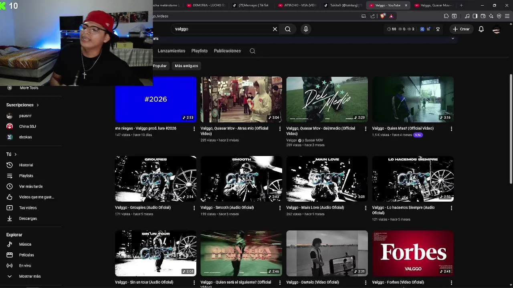Screen dimensions: 513x288
Task: Expand the channel header chevron below Crear
Action: pyautogui.click(x=453, y=39)
